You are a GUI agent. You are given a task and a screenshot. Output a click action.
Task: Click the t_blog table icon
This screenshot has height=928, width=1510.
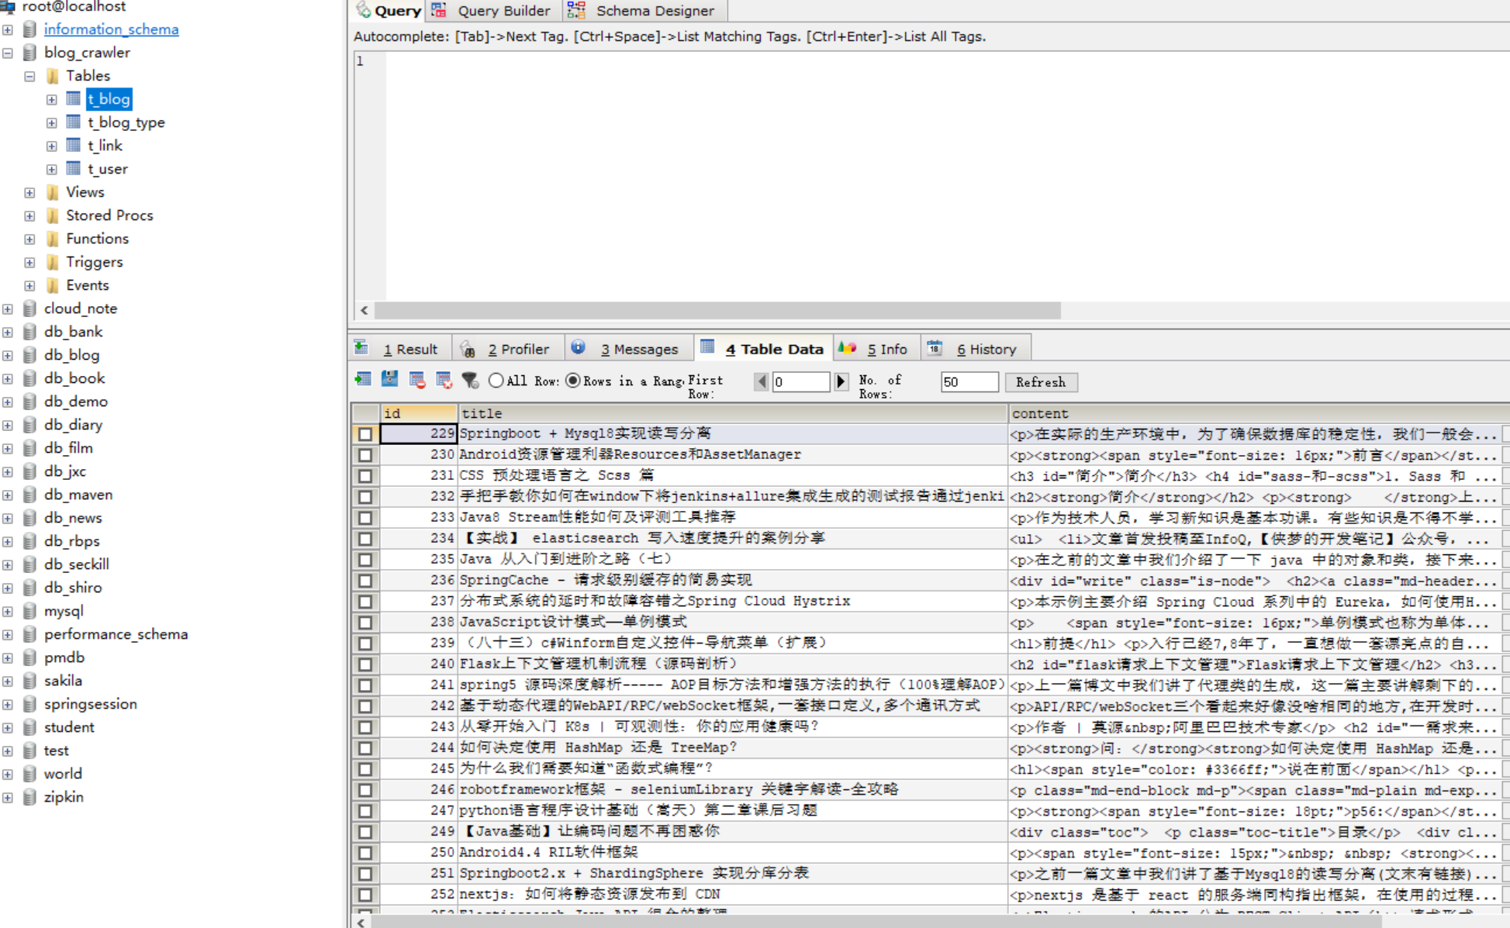pyautogui.click(x=74, y=98)
